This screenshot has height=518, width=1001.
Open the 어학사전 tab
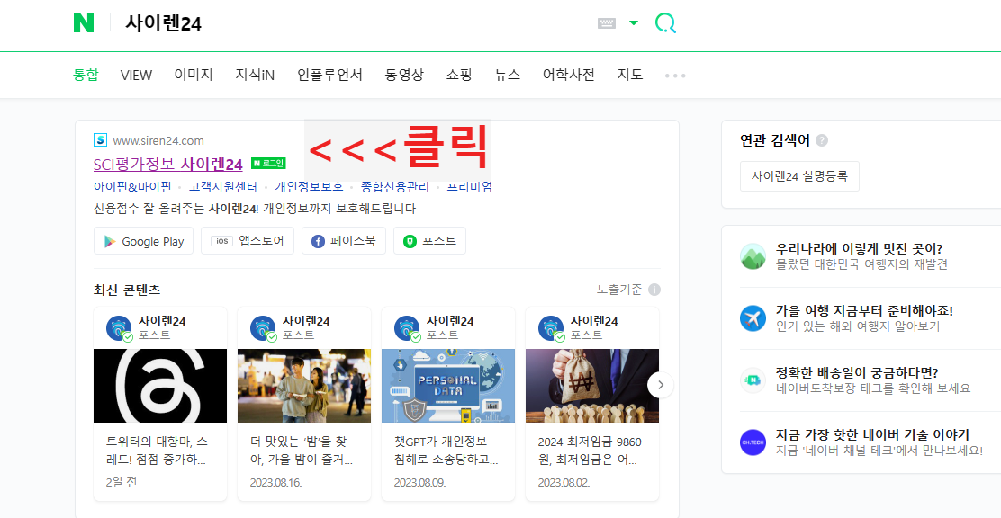[568, 75]
